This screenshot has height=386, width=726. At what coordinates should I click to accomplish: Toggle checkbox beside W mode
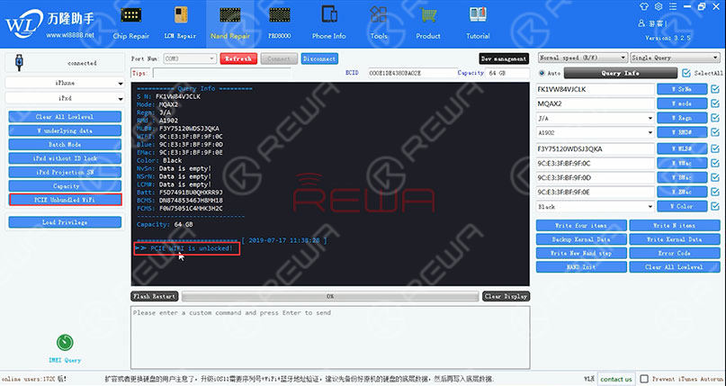(x=715, y=103)
